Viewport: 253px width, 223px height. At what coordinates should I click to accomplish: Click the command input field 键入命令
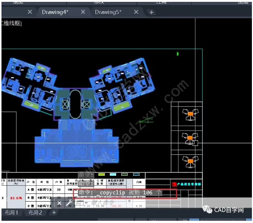pyautogui.click(x=107, y=203)
